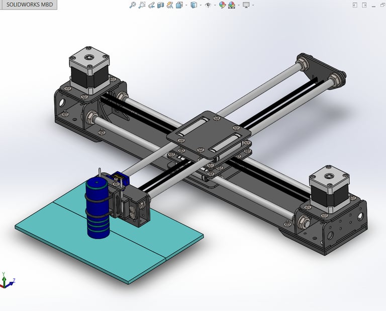This screenshot has width=386, height=311.
Task: Expand the right panel using the right arrow icon
Action: click(364, 5)
